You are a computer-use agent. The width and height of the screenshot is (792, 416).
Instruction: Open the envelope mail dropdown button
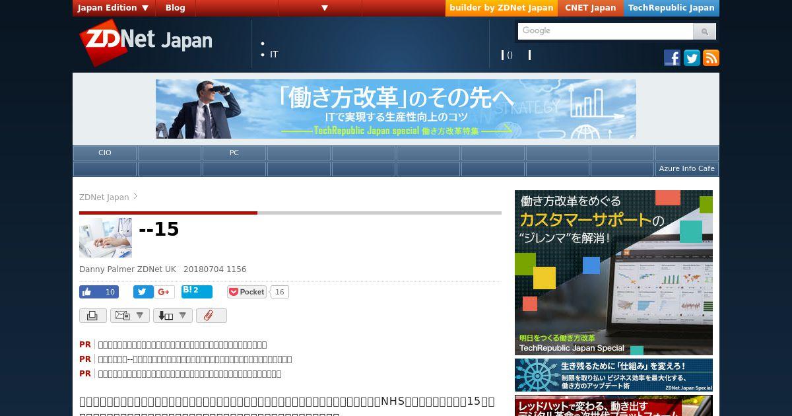[130, 316]
